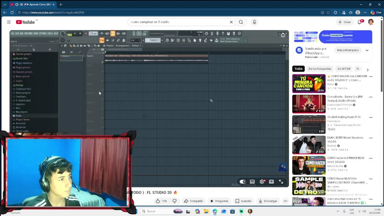The width and height of the screenshot is (384, 216).
Task: Open the 20 abril making beats thumbnail
Action: 309,124
